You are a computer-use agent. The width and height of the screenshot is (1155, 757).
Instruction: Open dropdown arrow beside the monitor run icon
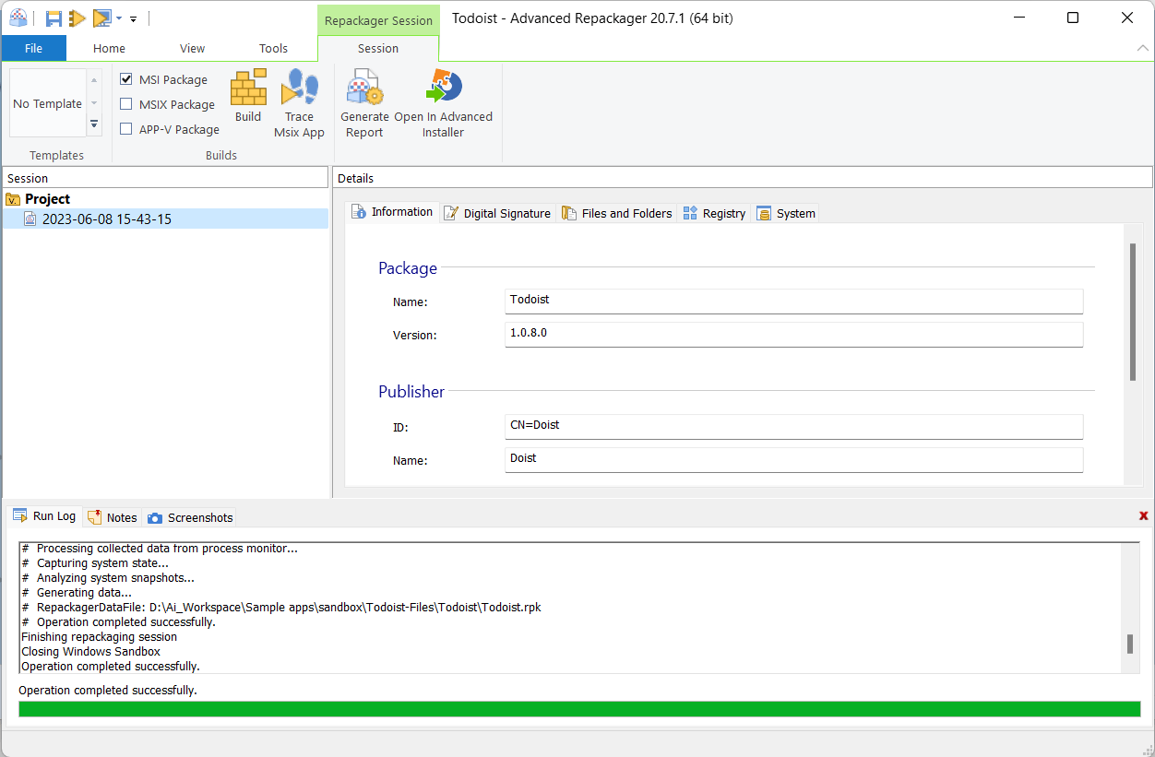click(x=119, y=18)
